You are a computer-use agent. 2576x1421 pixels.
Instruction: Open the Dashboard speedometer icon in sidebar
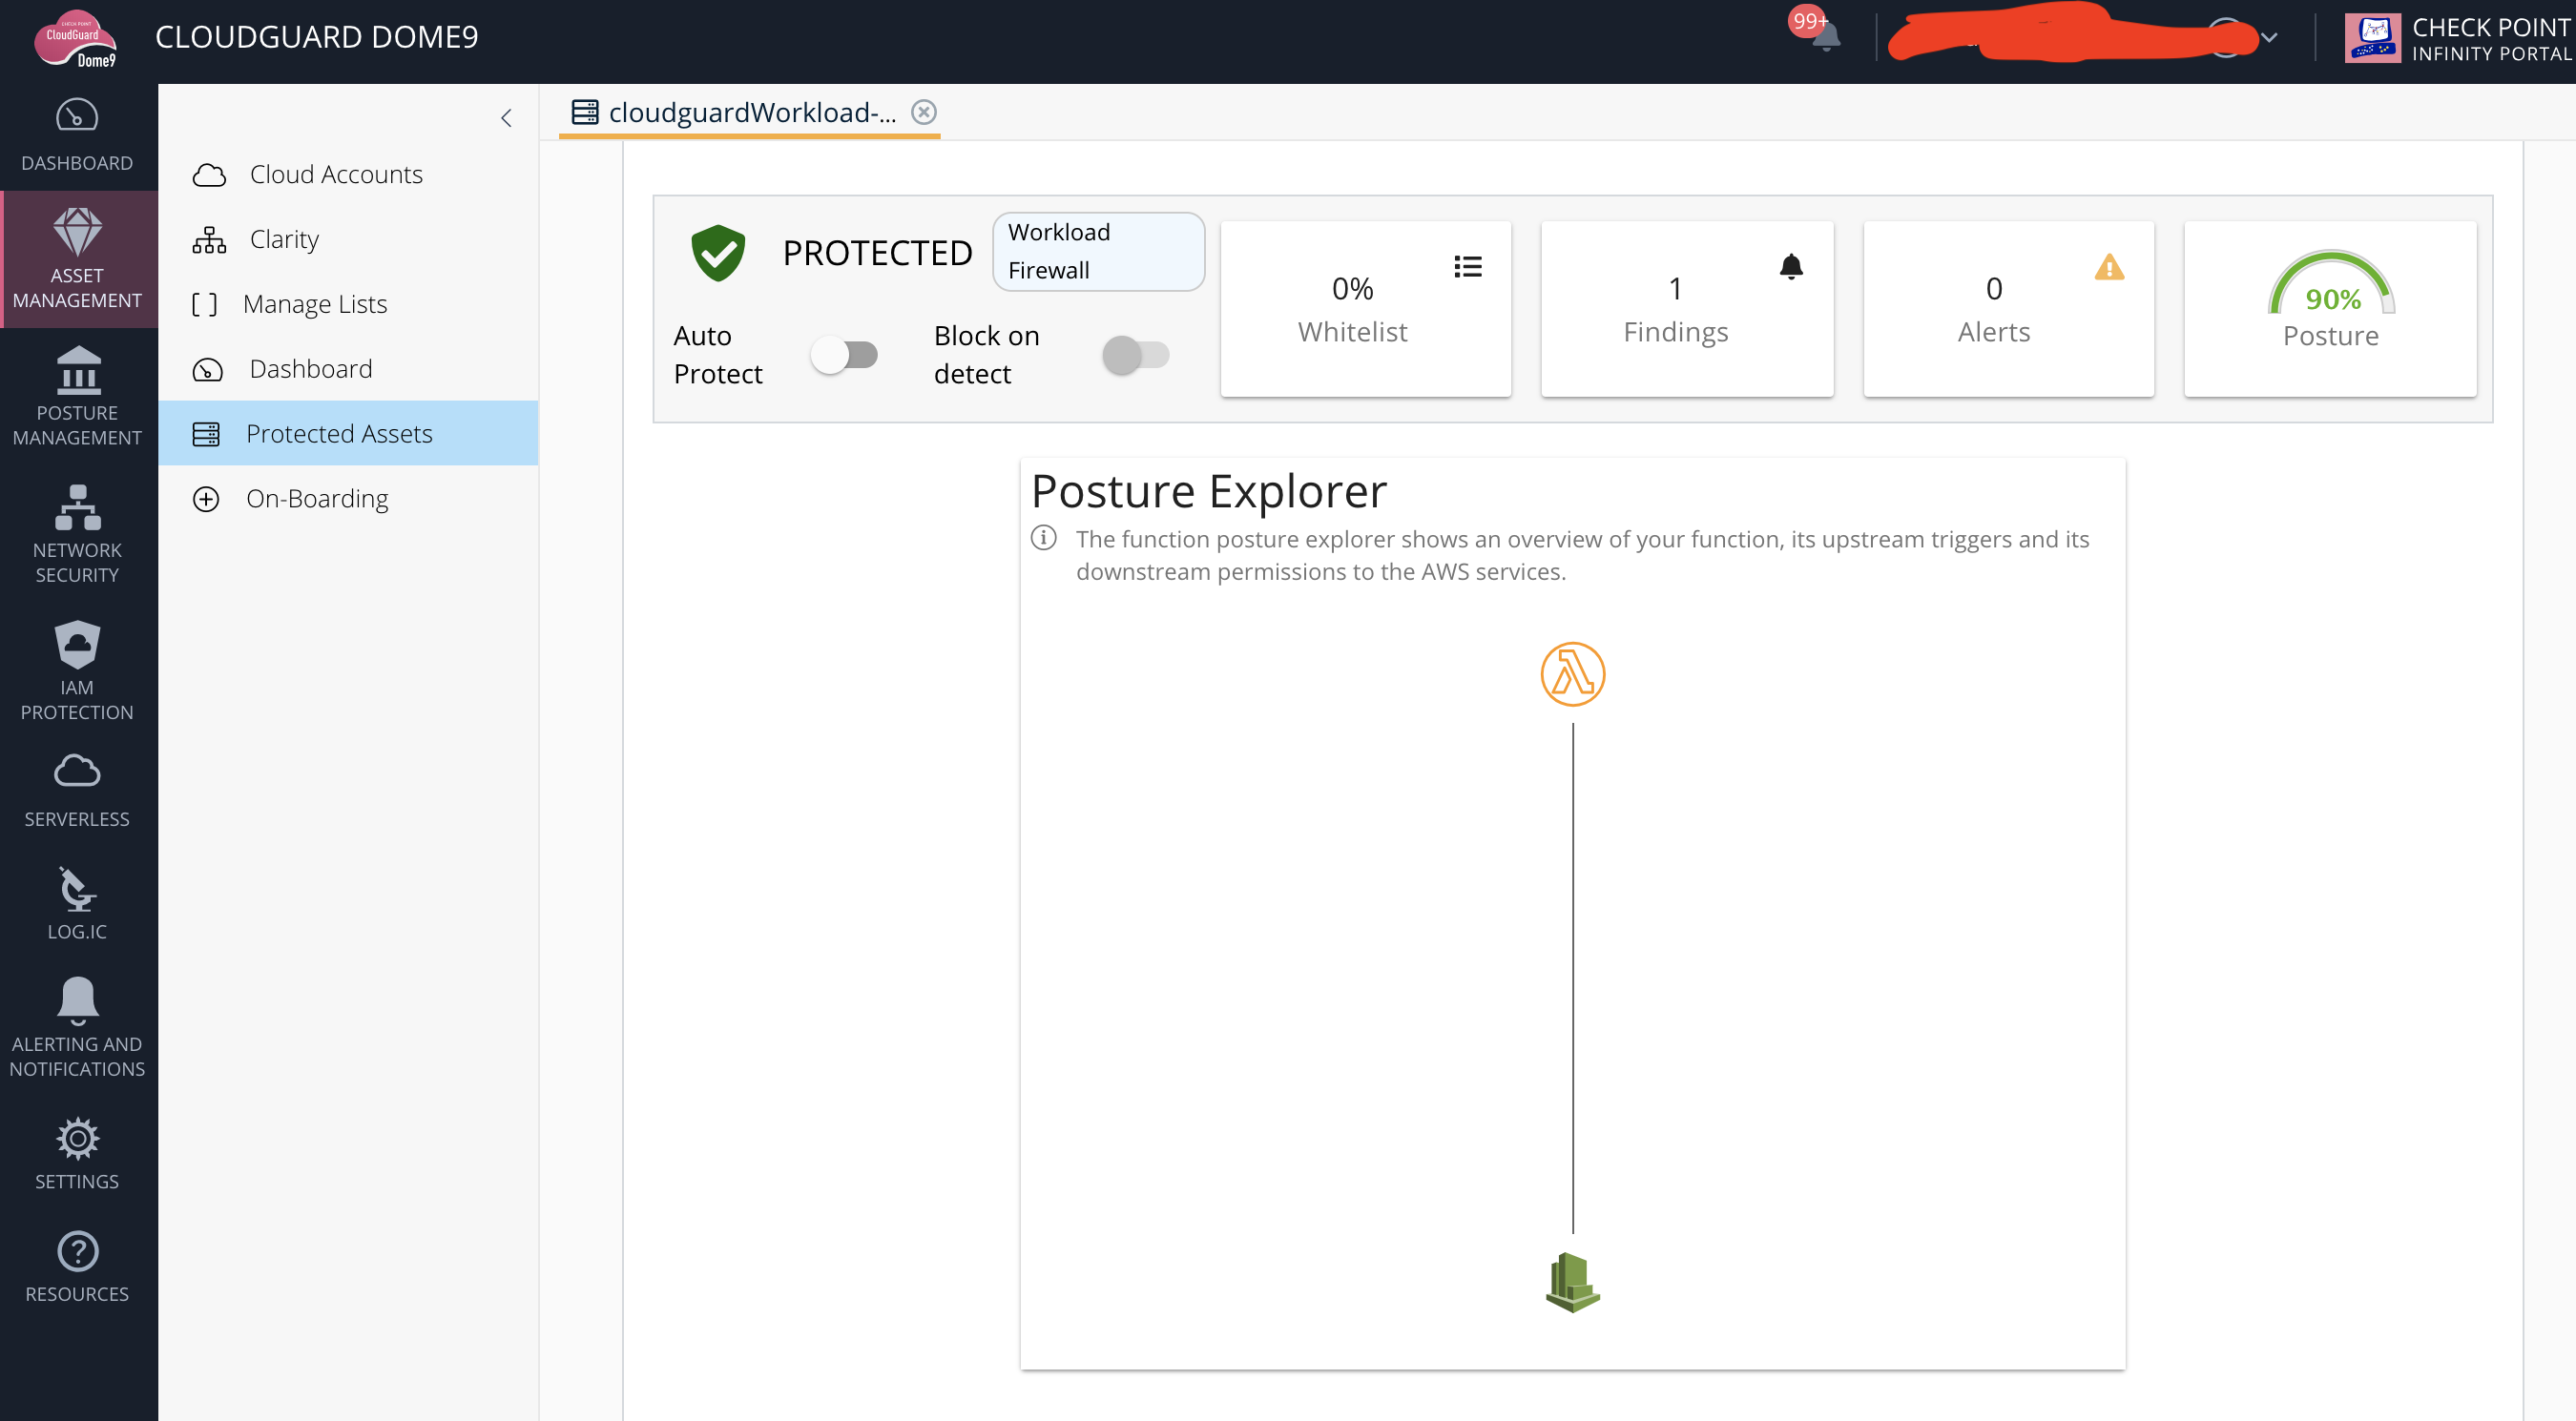77,116
